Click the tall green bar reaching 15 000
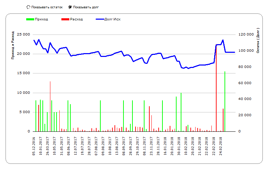The height and width of the screenshot is (169, 269). (225, 101)
